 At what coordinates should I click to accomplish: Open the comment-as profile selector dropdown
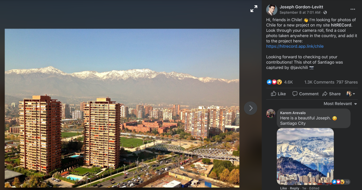click(x=350, y=94)
